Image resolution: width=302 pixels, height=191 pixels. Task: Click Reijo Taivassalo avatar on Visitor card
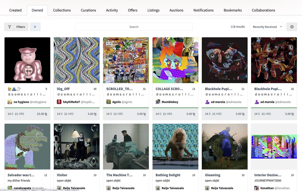pos(59,188)
